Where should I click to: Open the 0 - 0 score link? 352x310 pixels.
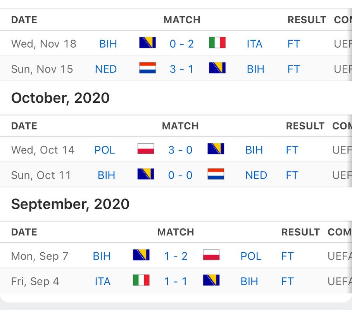click(180, 175)
